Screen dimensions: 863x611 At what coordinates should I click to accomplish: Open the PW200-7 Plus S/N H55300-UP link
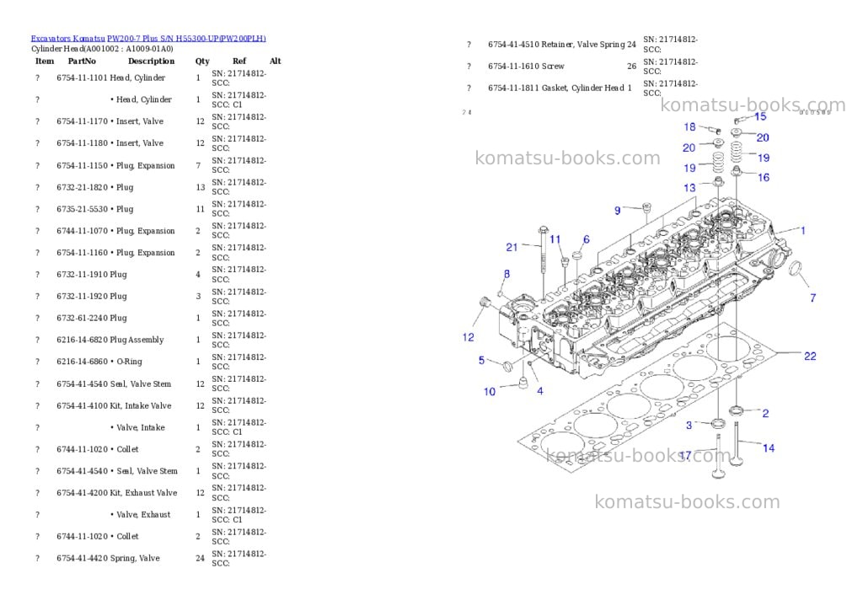pyautogui.click(x=186, y=39)
